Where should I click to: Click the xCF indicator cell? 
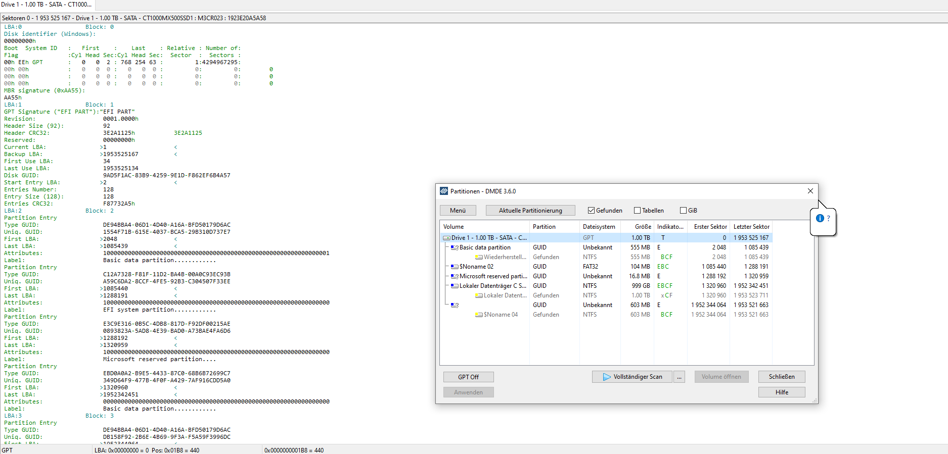pos(666,295)
